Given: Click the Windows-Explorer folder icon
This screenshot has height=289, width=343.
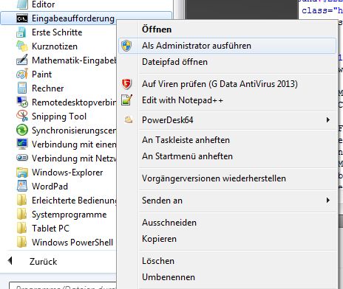Looking at the screenshot, I should point(22,173).
